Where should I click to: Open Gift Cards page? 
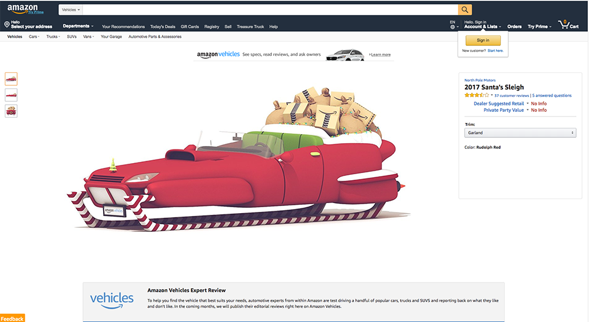coord(190,26)
